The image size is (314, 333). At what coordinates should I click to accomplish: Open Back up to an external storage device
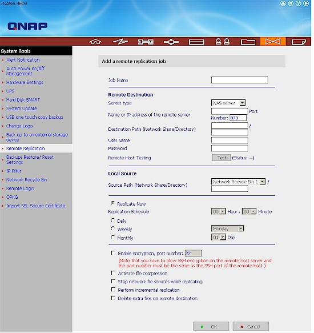coord(37,137)
